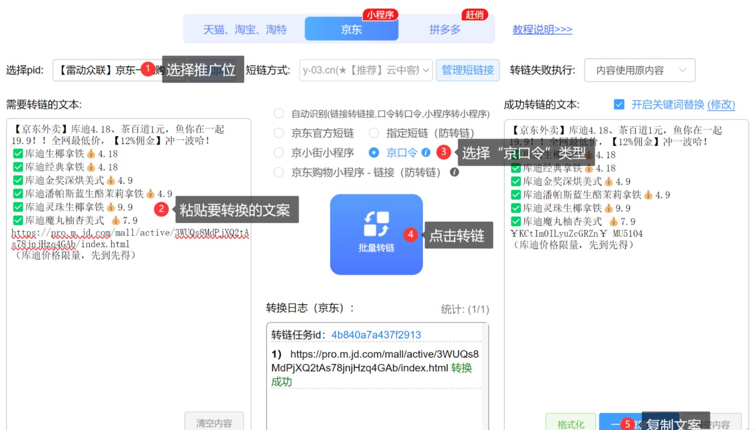The image size is (756, 430).
Task: Click the 管理短链接 button
Action: click(x=468, y=70)
